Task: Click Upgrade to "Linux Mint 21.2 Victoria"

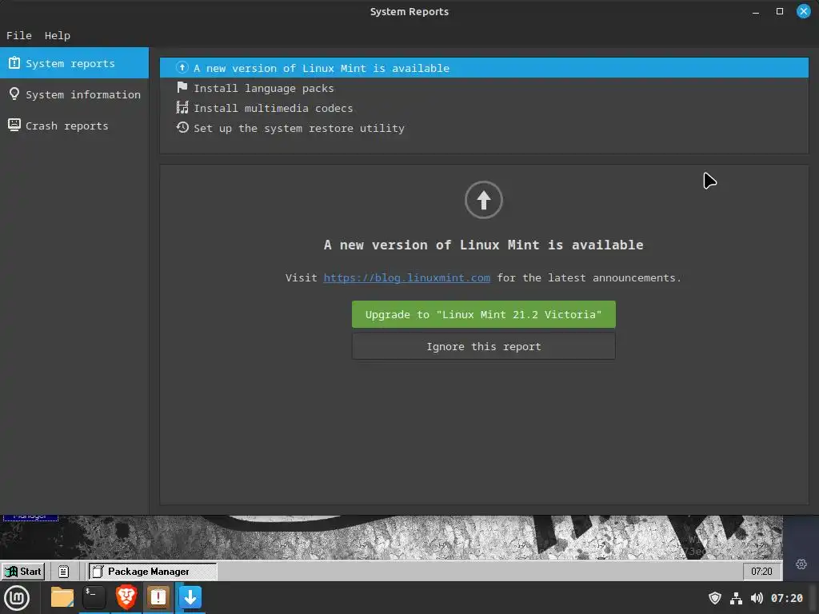Action: click(484, 314)
